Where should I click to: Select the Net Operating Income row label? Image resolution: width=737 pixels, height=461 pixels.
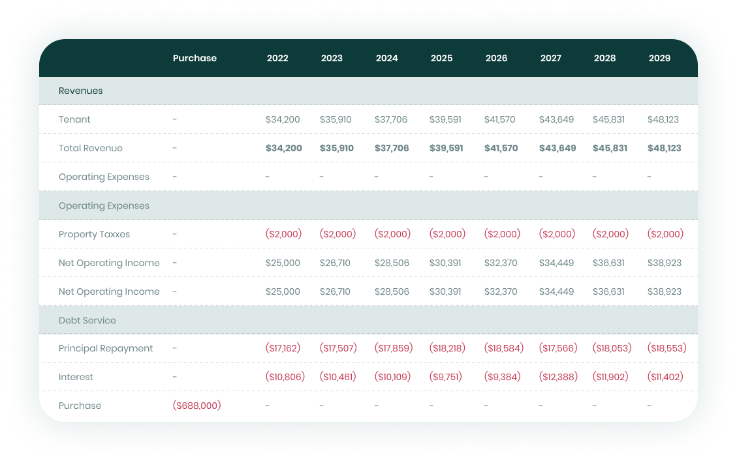109,263
